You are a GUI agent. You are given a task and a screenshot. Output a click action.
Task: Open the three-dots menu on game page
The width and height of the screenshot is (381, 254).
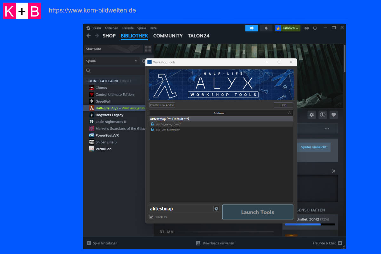327,129
